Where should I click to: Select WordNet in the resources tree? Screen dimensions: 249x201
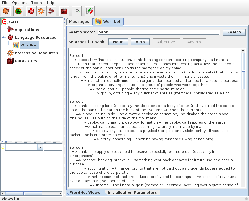[29, 45]
